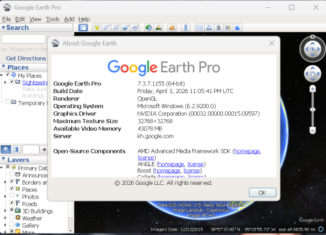Click the north N indicator on compass

point(312,36)
